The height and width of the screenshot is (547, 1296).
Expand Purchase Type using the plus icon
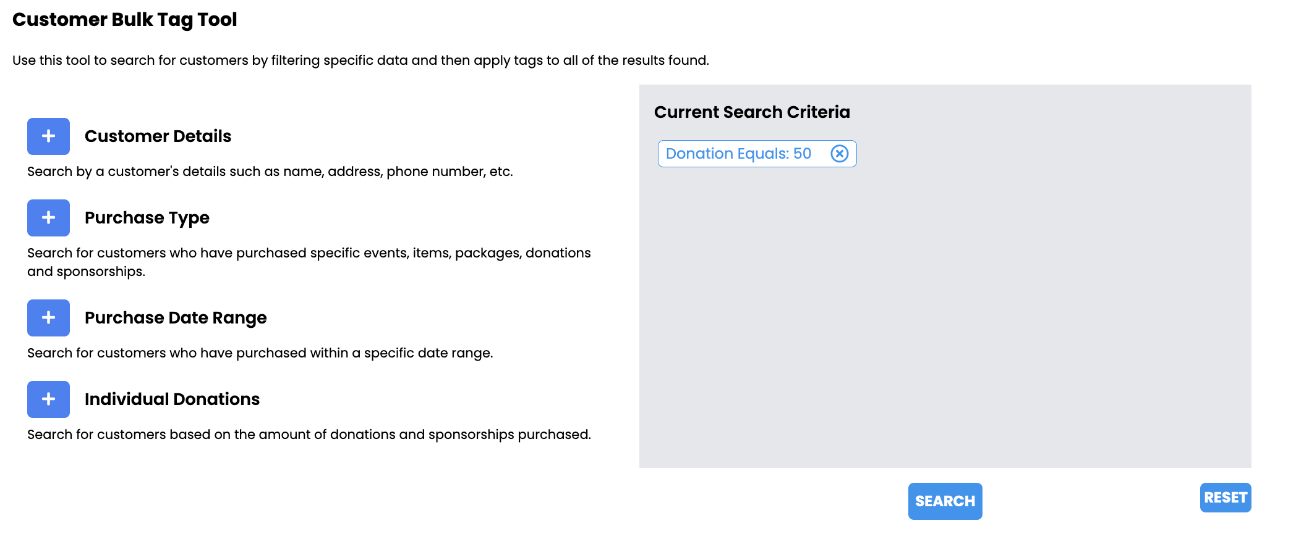pos(48,218)
